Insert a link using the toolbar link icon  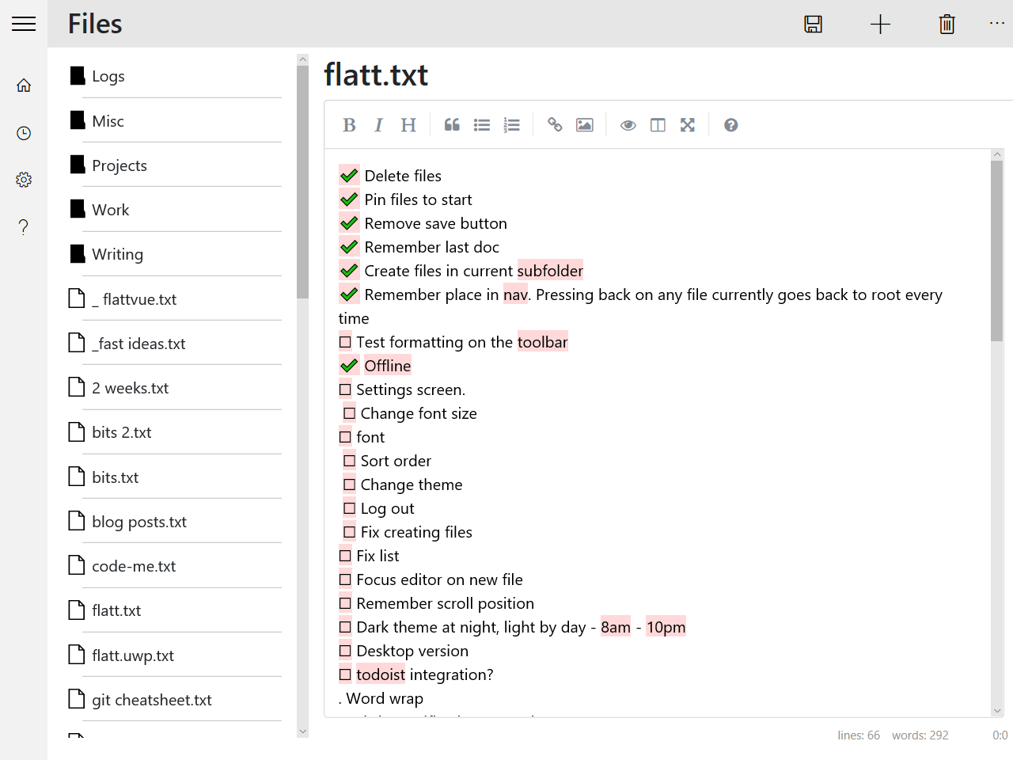[x=555, y=125]
